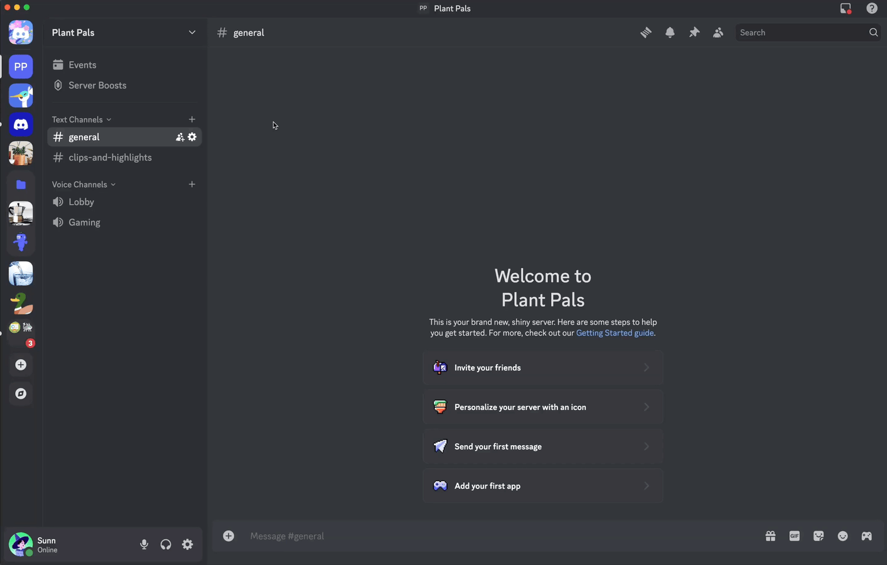
Task: Open User Settings gear
Action: (x=188, y=545)
